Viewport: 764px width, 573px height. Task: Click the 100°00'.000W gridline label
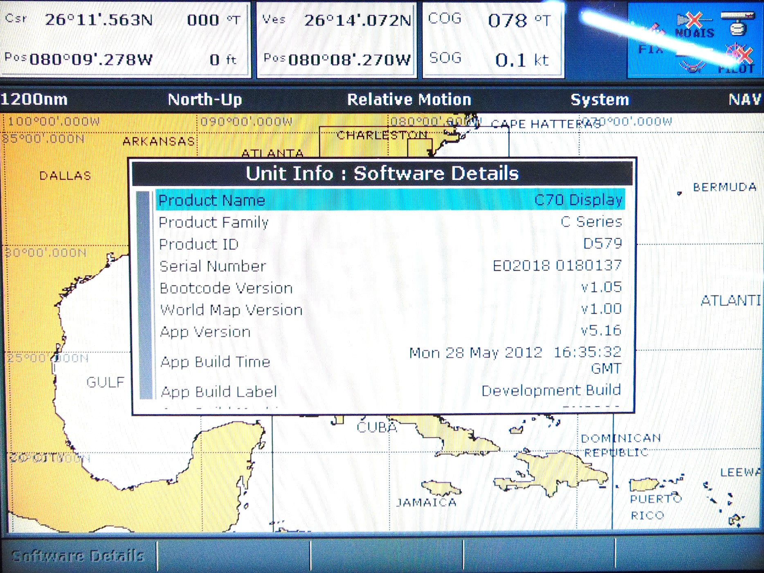[54, 121]
